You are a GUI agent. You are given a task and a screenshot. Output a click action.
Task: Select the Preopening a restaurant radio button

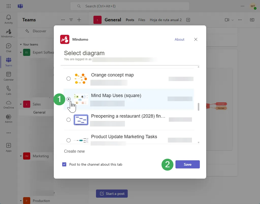69,120
